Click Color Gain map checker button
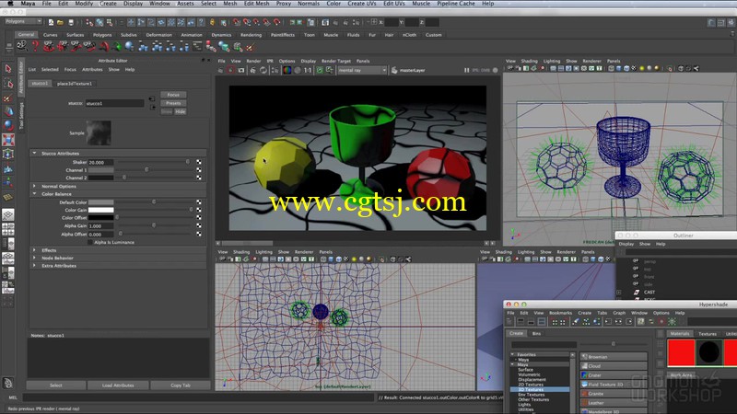Screen dimensions: 737x414 [x=199, y=210]
